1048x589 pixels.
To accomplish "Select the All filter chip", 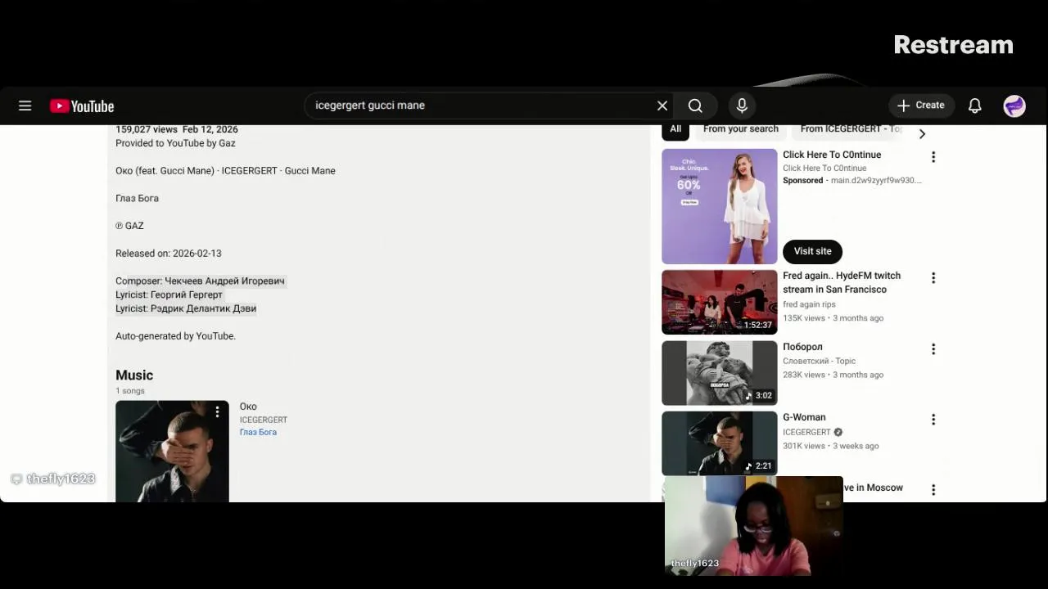I will [x=675, y=129].
